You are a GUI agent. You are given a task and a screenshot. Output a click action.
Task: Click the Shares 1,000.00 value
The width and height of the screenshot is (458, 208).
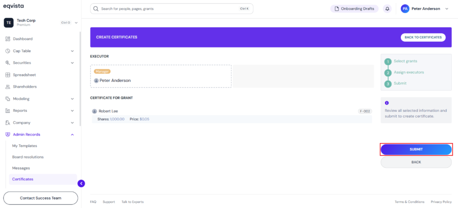click(x=117, y=119)
